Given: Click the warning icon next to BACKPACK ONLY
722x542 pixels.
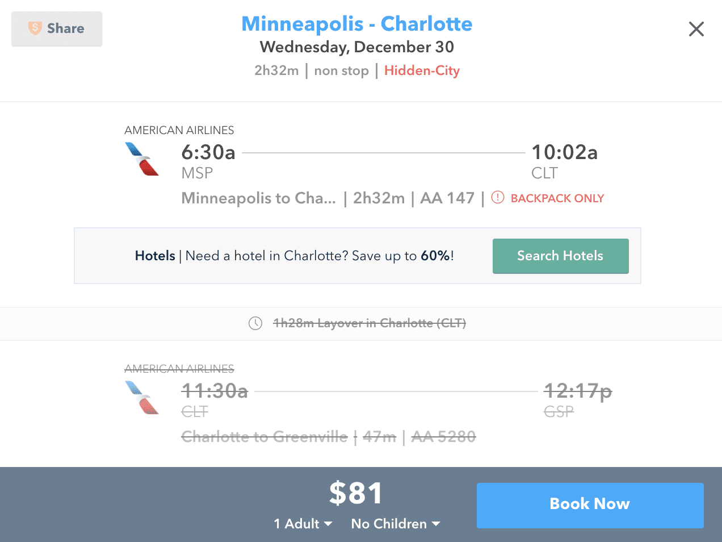Looking at the screenshot, I should pyautogui.click(x=498, y=198).
